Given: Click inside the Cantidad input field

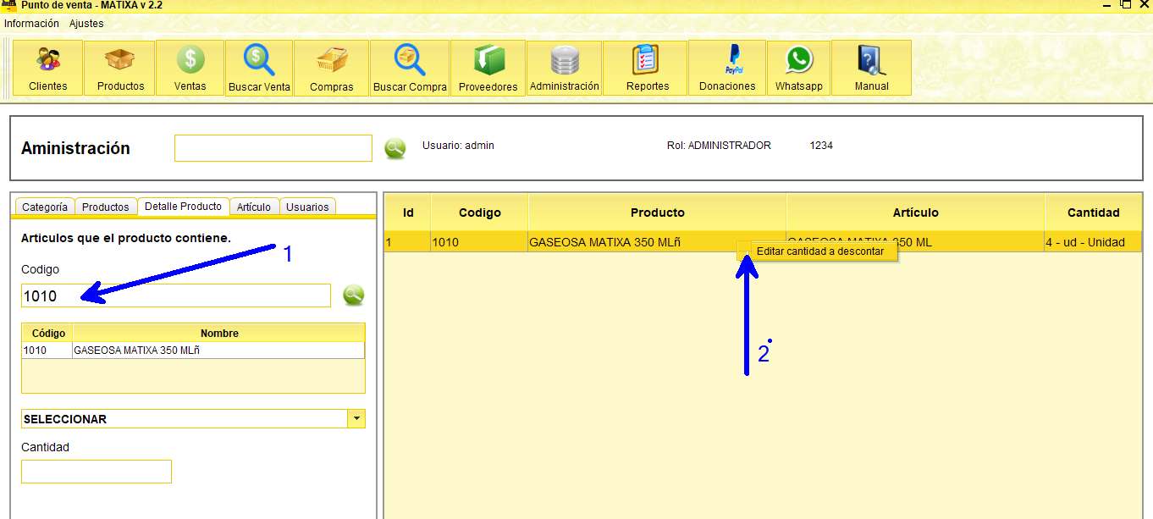Looking at the screenshot, I should (x=96, y=471).
